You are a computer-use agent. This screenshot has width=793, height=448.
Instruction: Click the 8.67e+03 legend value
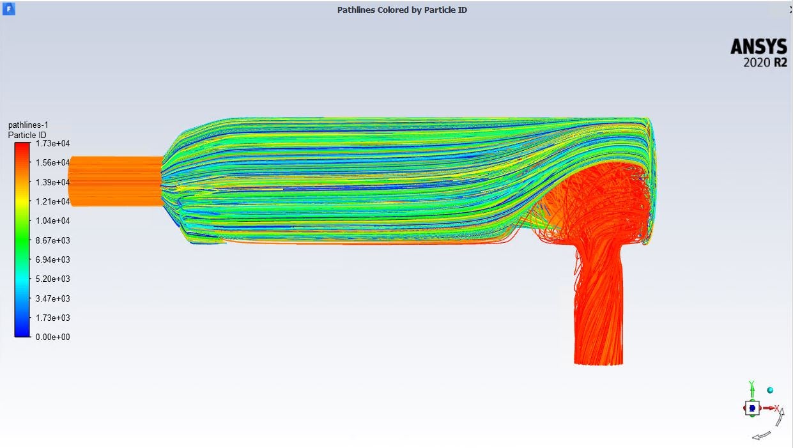[53, 240]
